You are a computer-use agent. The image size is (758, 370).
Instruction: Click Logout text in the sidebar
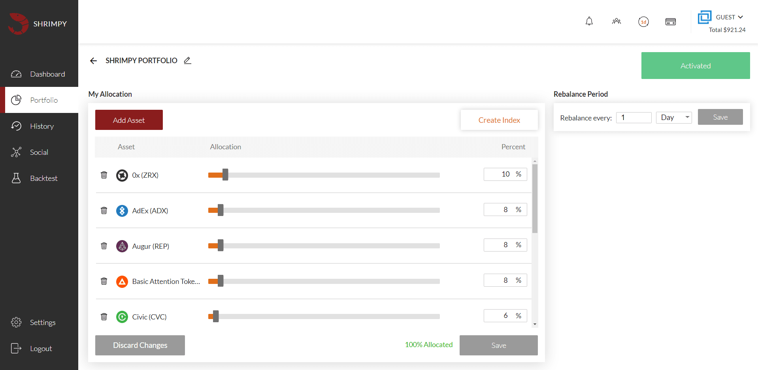(41, 349)
